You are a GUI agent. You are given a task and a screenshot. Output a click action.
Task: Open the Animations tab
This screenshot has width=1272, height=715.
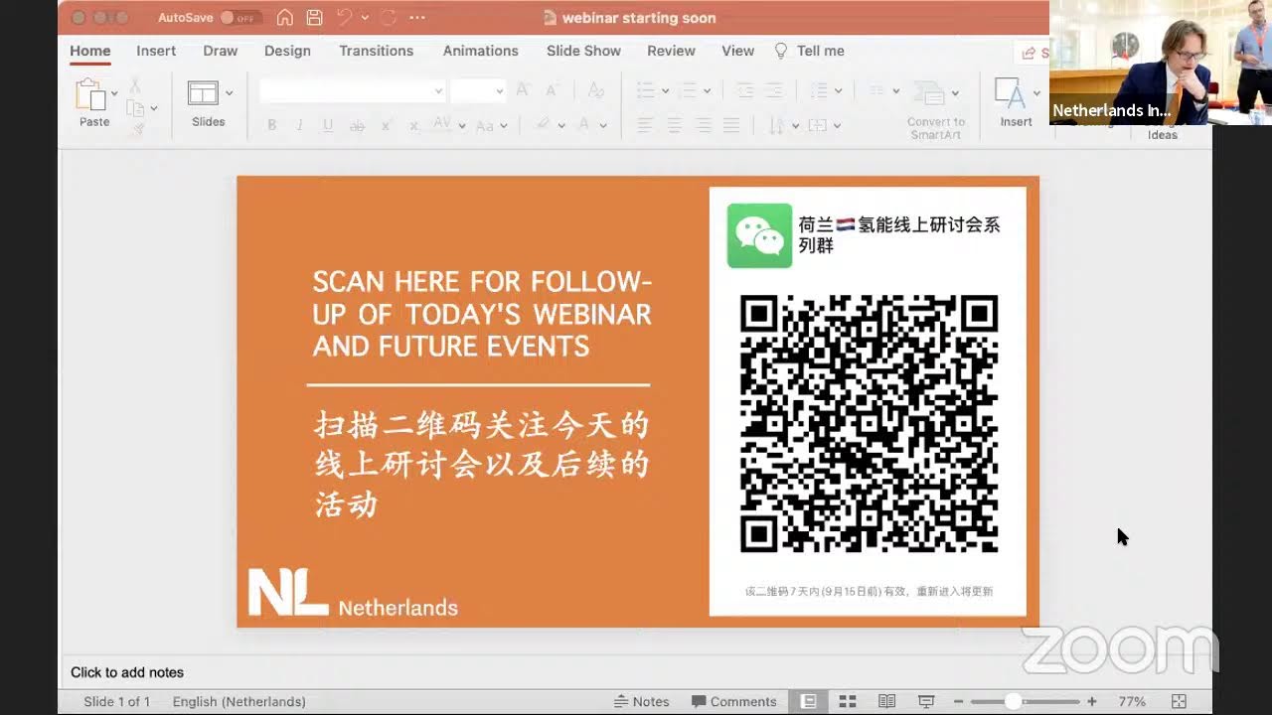pyautogui.click(x=481, y=51)
